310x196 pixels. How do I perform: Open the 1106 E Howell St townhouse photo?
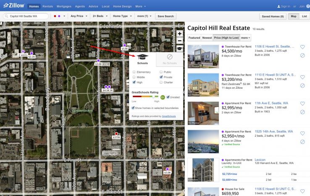(x=203, y=57)
